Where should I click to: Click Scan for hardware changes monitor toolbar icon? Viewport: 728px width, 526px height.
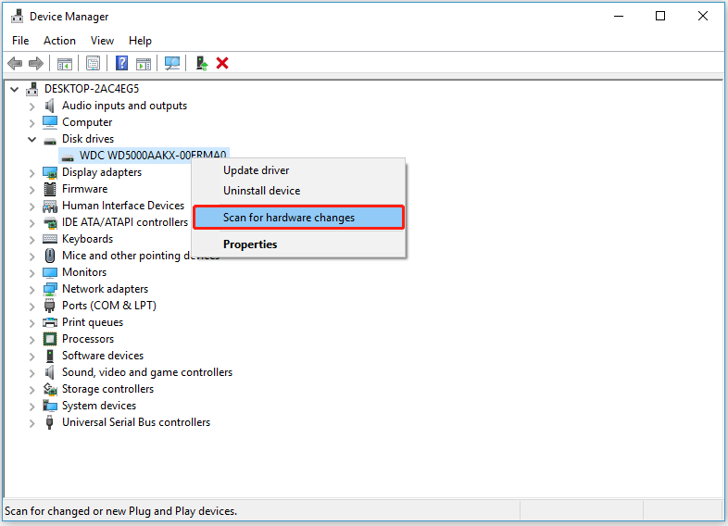[x=172, y=63]
